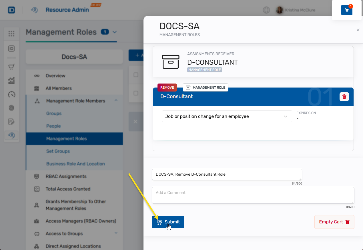Click the gauge dashboard icon in sidebar
The height and width of the screenshot is (250, 363).
tap(11, 94)
